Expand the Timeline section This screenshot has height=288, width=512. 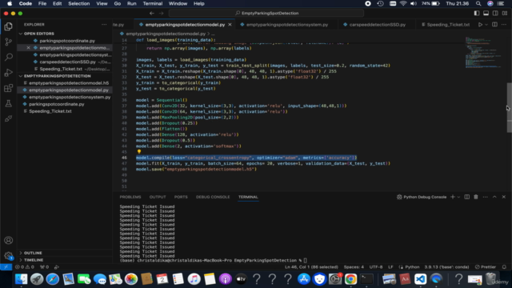(34, 260)
